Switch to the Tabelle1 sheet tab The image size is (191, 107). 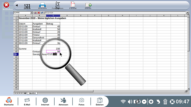pos(32,93)
